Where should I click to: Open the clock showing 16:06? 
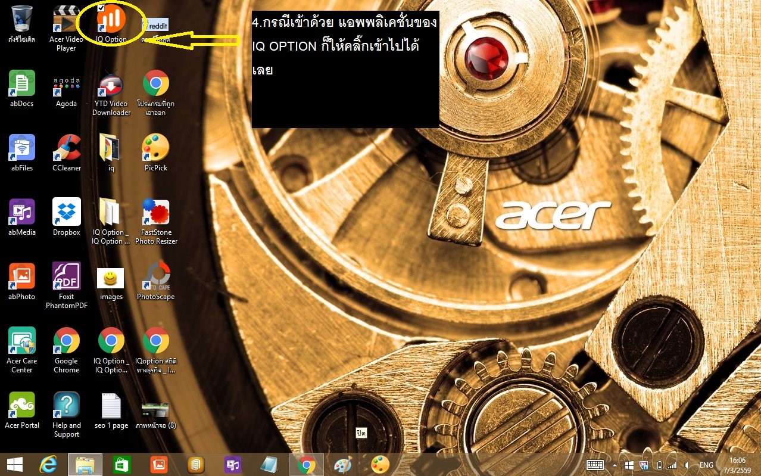pyautogui.click(x=737, y=465)
